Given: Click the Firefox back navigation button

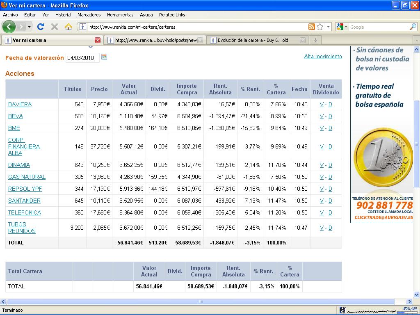Looking at the screenshot, I should 9,27.
